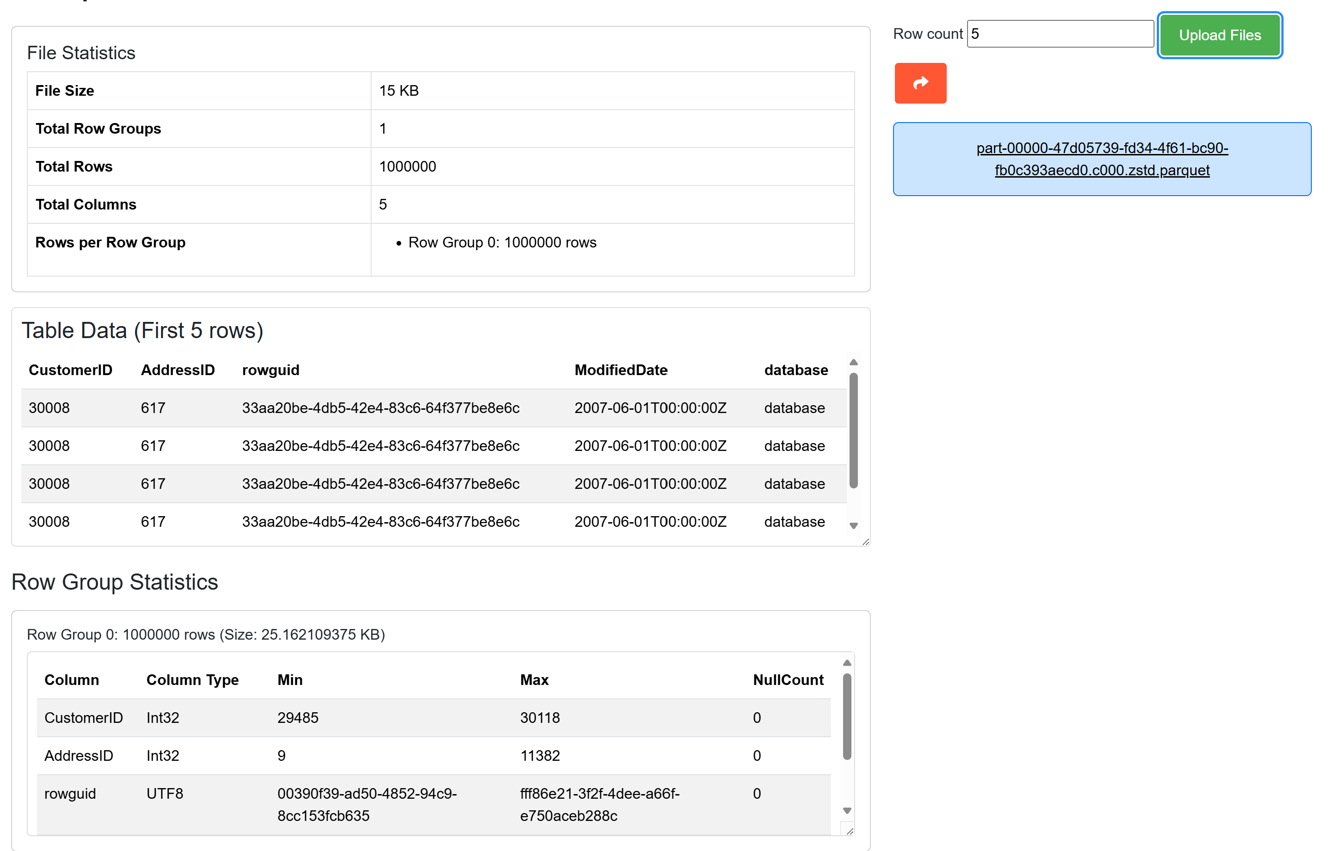Click the AddressID row in Row Group statistics

(x=434, y=755)
